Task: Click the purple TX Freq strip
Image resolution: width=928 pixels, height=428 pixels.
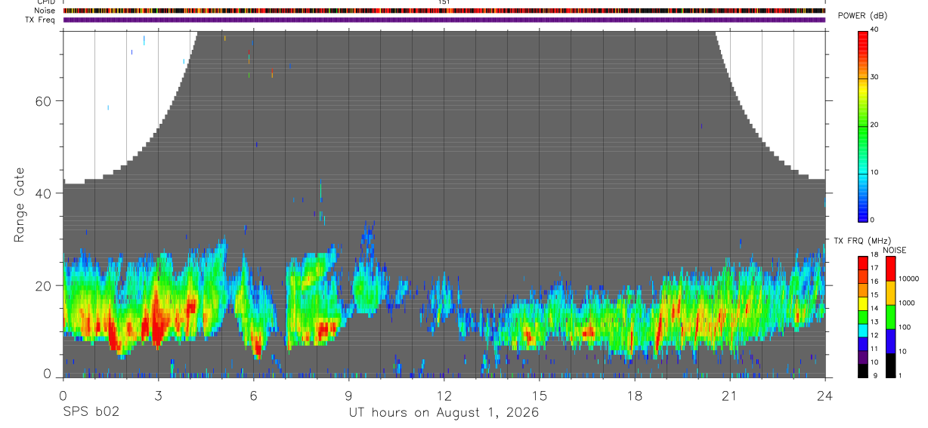Action: point(444,20)
